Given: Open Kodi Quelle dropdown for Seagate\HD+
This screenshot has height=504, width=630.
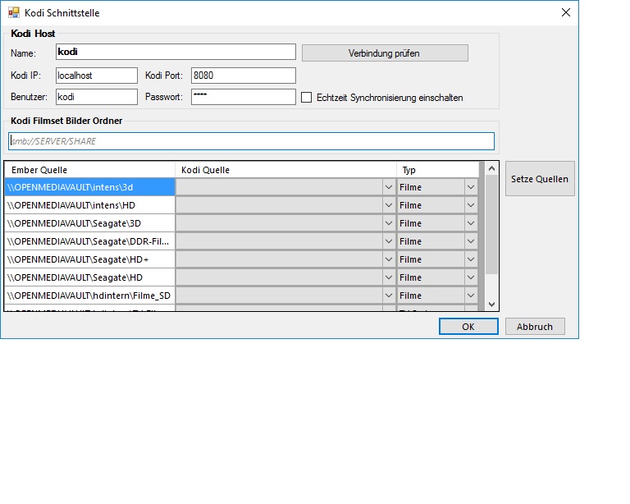Looking at the screenshot, I should (x=389, y=259).
